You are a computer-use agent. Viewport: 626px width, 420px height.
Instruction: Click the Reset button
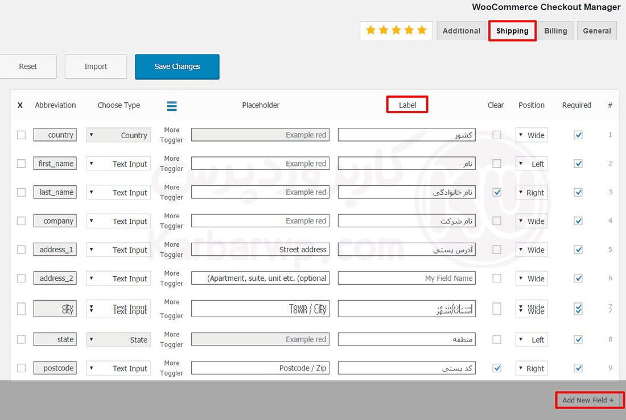[28, 66]
